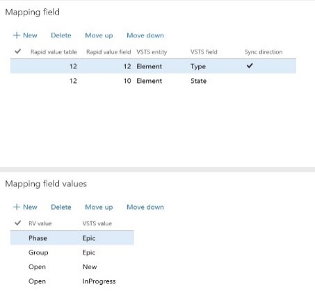Click the InProgress VSTS value cell

(99, 281)
